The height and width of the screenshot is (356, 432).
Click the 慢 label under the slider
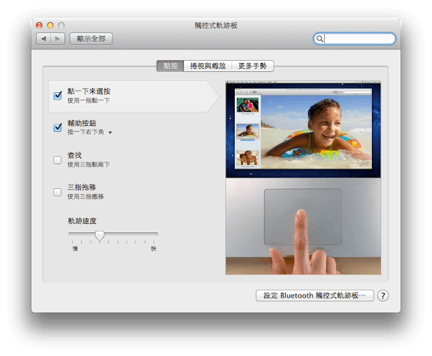[75, 249]
